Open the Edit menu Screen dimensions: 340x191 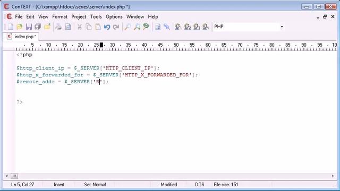pyautogui.click(x=30, y=16)
